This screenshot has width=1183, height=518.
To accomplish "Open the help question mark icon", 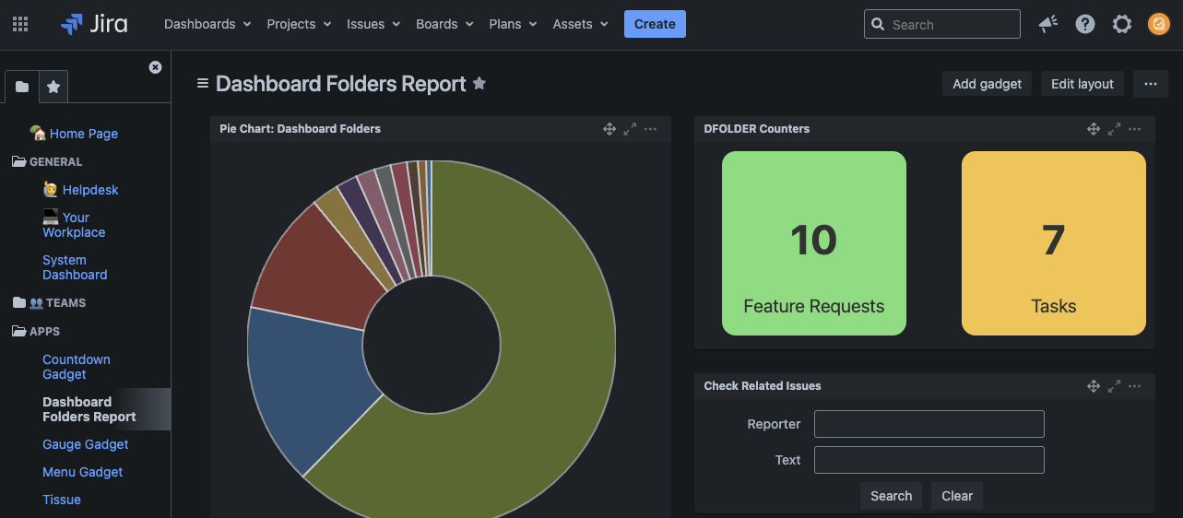I will (1085, 25).
